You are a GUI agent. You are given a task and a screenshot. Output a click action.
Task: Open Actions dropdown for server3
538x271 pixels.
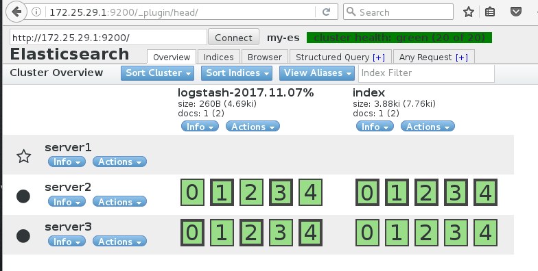tap(119, 242)
